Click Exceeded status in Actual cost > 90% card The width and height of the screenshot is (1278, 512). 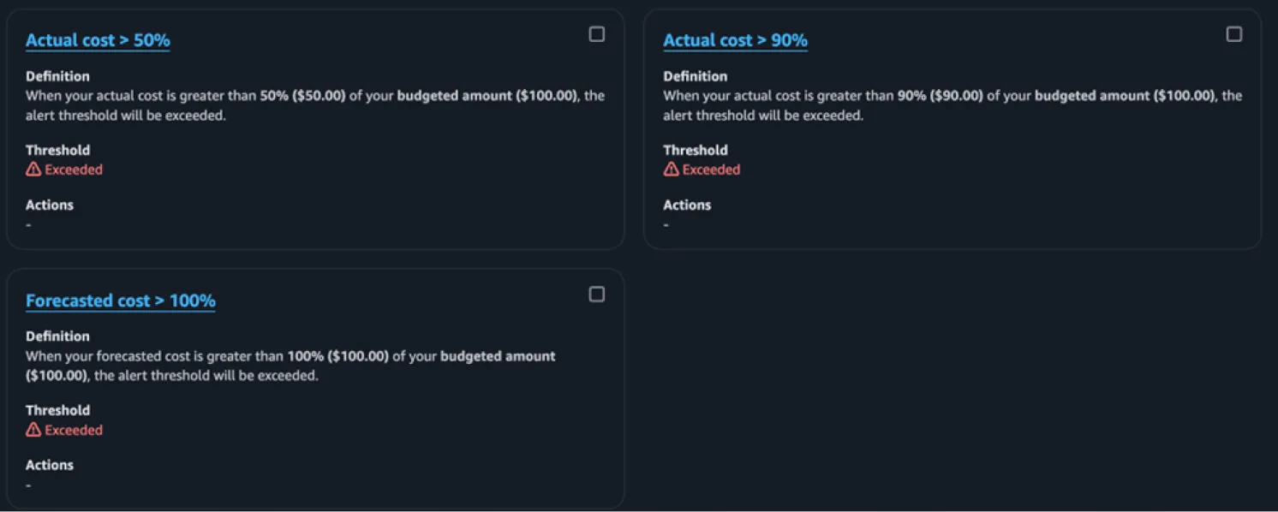tap(711, 170)
